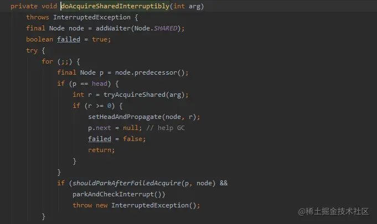Click the 'boolean' keyword

pos(40,39)
